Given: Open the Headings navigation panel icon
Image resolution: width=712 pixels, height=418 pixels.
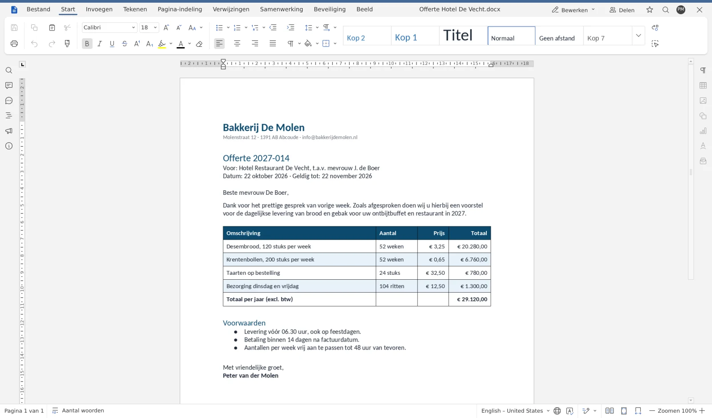Looking at the screenshot, I should tap(9, 116).
